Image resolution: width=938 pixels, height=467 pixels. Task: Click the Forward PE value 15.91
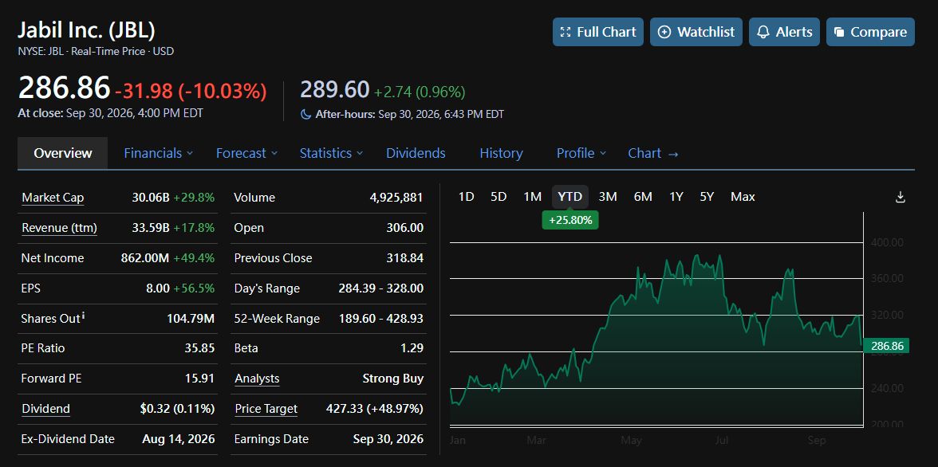coord(199,379)
